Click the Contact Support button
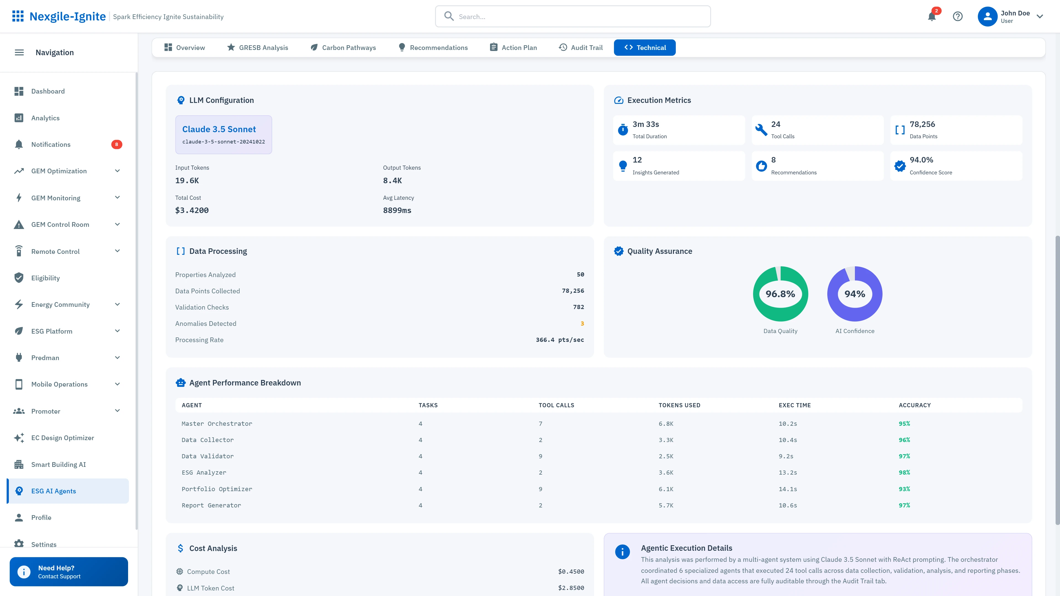Viewport: 1060px width, 596px height. click(68, 572)
